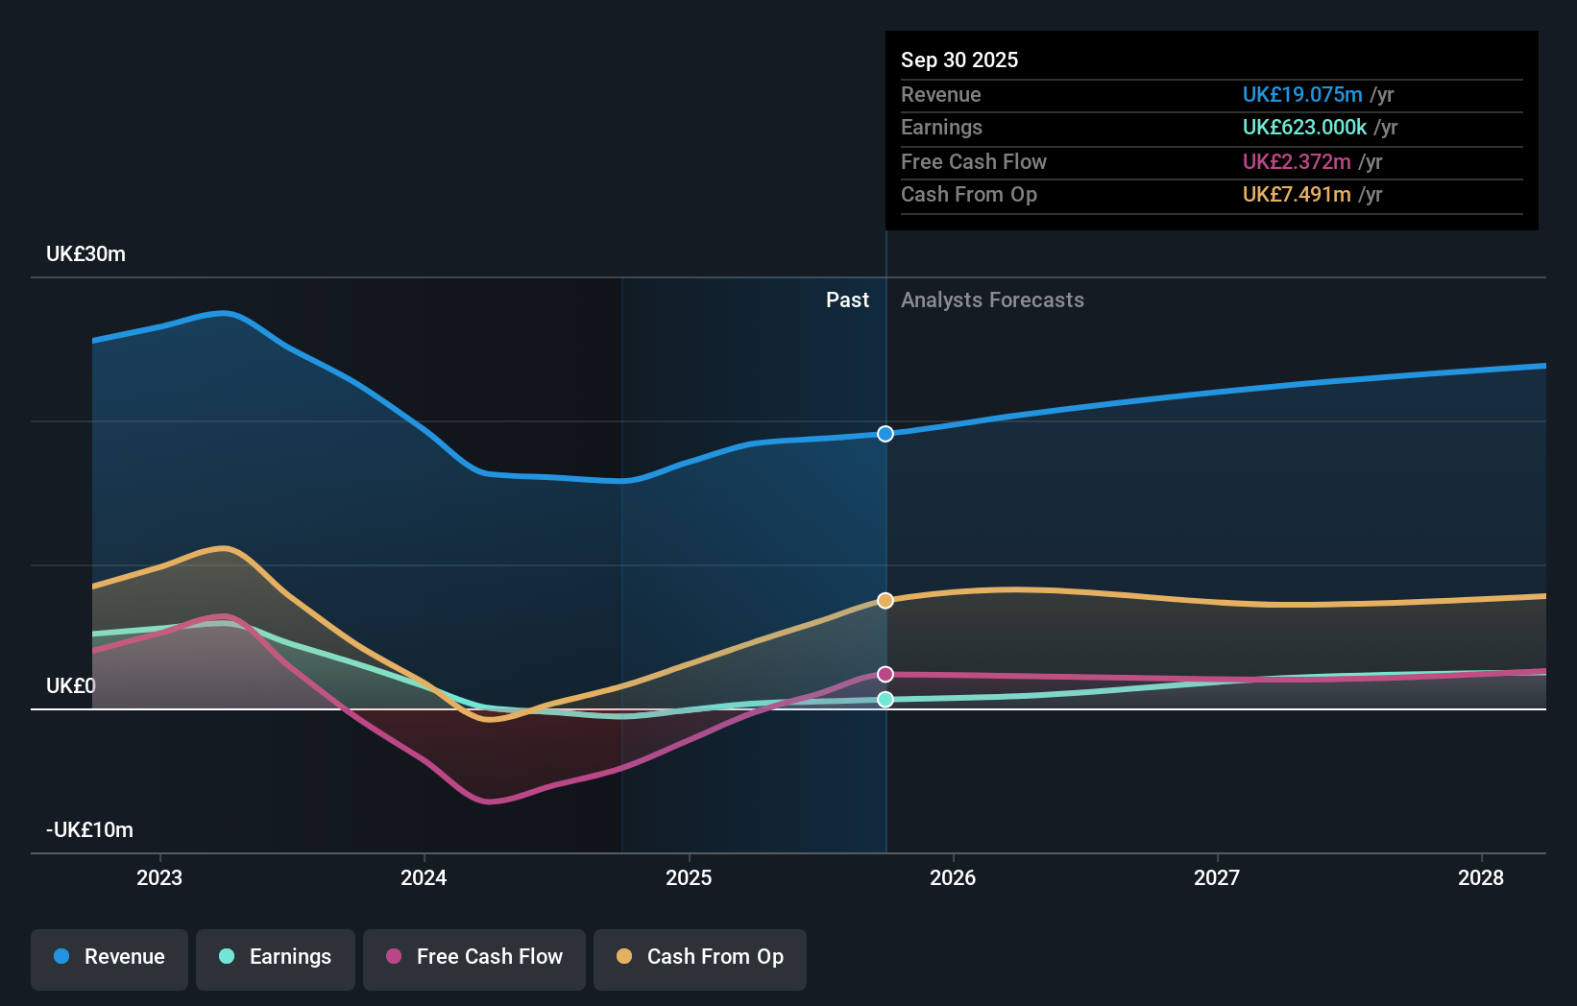Toggle the Revenue series visibility

[x=109, y=959]
